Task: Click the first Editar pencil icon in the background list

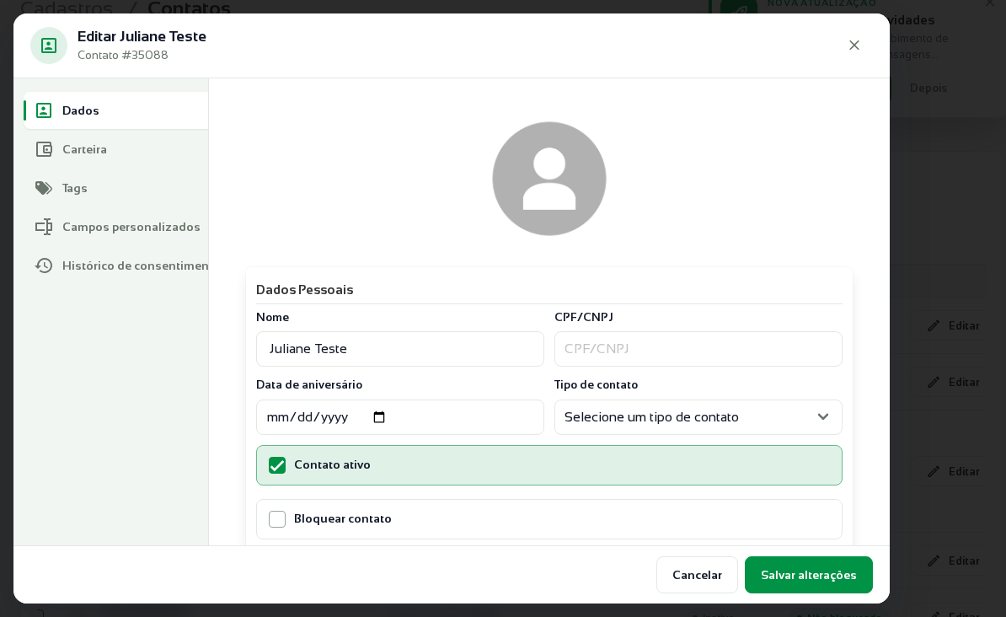Action: pos(934,325)
